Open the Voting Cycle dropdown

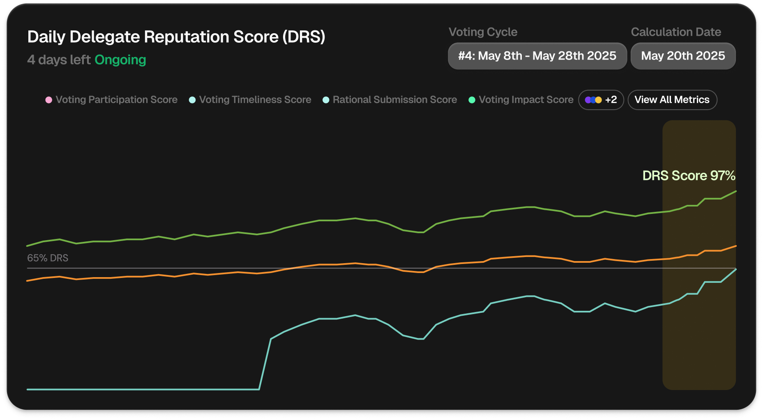537,56
